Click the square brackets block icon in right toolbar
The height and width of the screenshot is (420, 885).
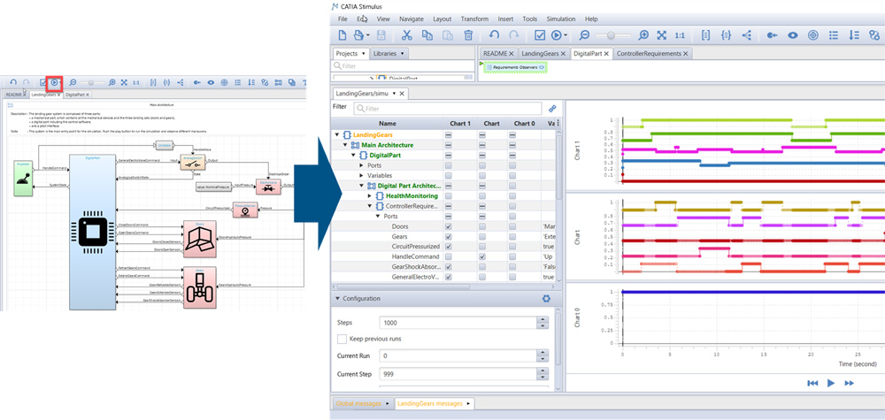coord(705,35)
